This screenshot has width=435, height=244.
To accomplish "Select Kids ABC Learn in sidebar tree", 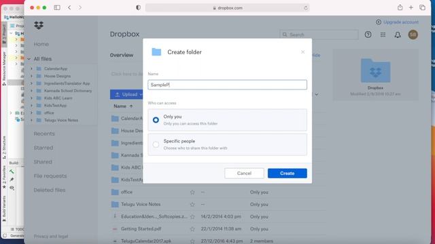I will [x=58, y=98].
